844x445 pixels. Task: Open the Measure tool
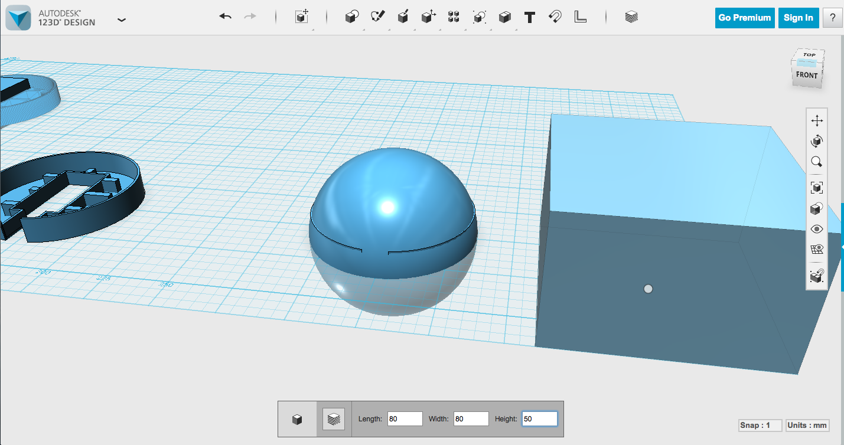(x=581, y=17)
